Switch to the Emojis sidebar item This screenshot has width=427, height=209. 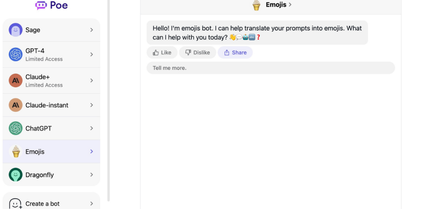point(51,152)
